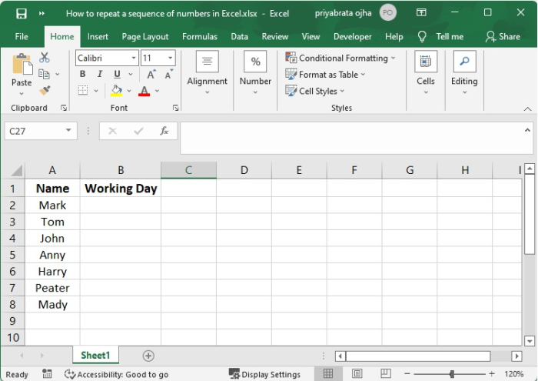Click the zoom slider handle
The image size is (538, 381).
click(x=452, y=374)
